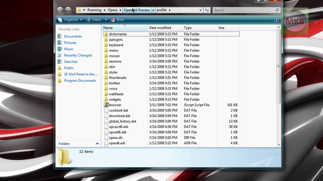Click the Music favorite link icon
The width and height of the screenshot is (323, 181).
(x=60, y=49)
